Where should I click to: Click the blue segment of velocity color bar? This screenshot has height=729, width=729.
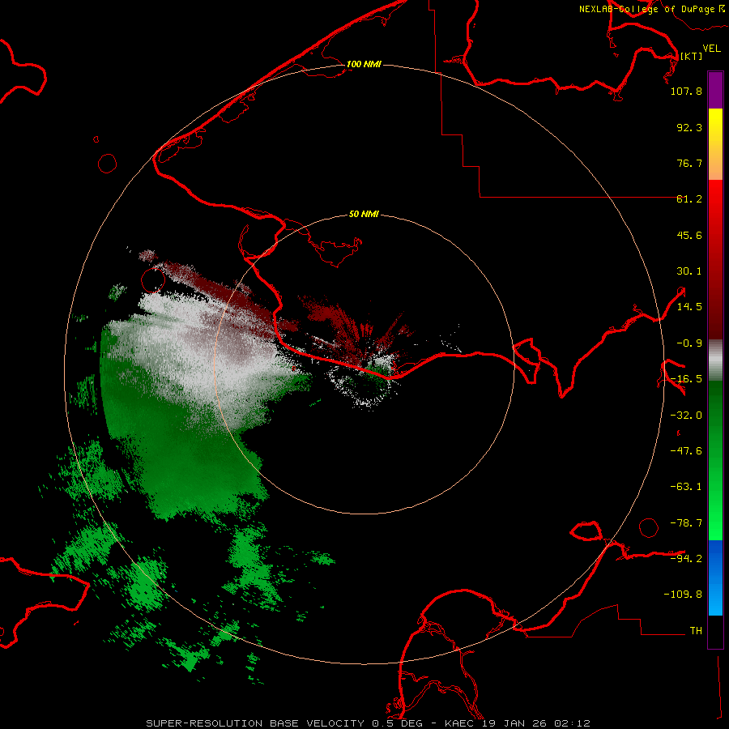(x=715, y=578)
